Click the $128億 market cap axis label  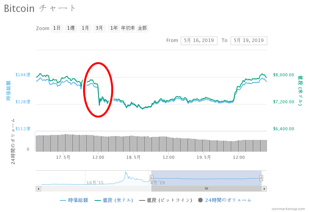tap(23, 102)
